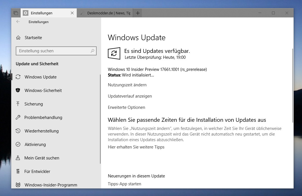Open Für Entwickler section
The height and width of the screenshot is (196, 302).
(x=37, y=171)
